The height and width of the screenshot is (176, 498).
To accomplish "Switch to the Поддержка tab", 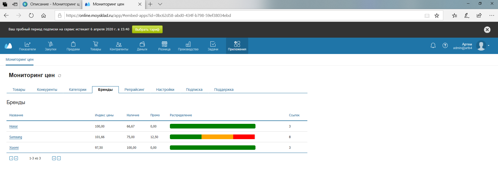I will point(224,90).
